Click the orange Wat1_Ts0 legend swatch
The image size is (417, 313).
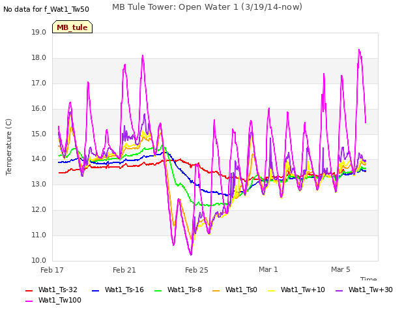tap(216, 291)
